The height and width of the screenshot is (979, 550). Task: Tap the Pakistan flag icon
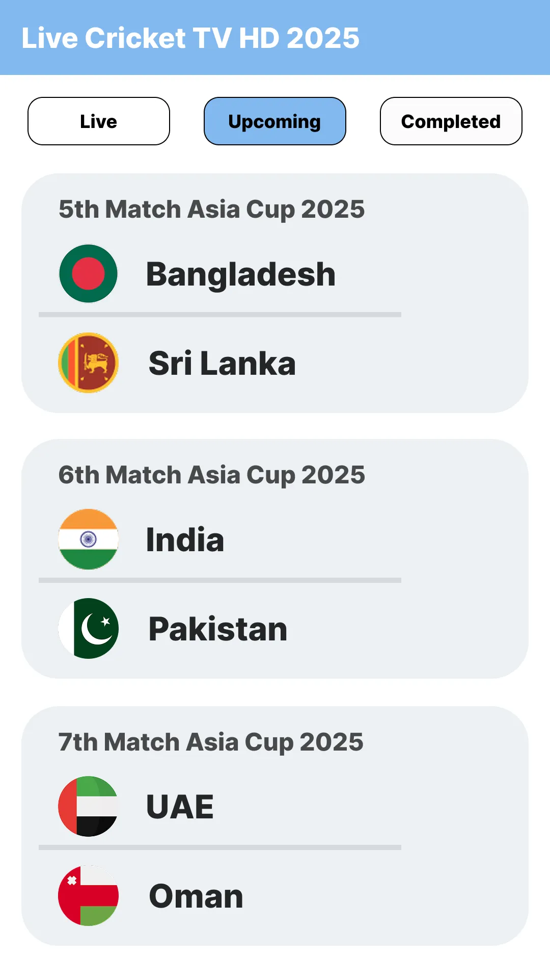[x=88, y=628]
